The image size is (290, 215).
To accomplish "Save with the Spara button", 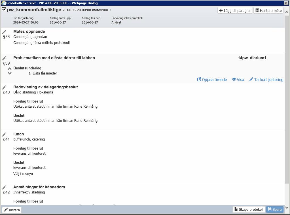I will [x=275, y=209].
